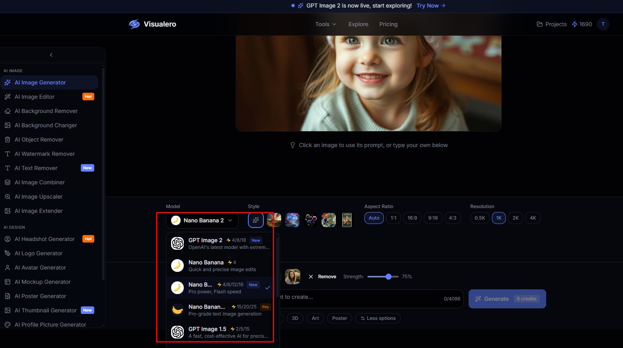
Task: Open AI Poster Generator
Action: (x=49, y=296)
